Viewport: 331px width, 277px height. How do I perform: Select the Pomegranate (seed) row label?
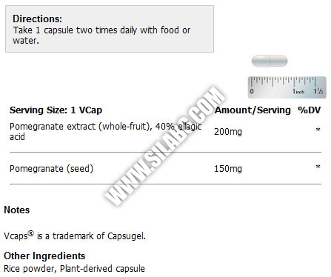point(51,169)
